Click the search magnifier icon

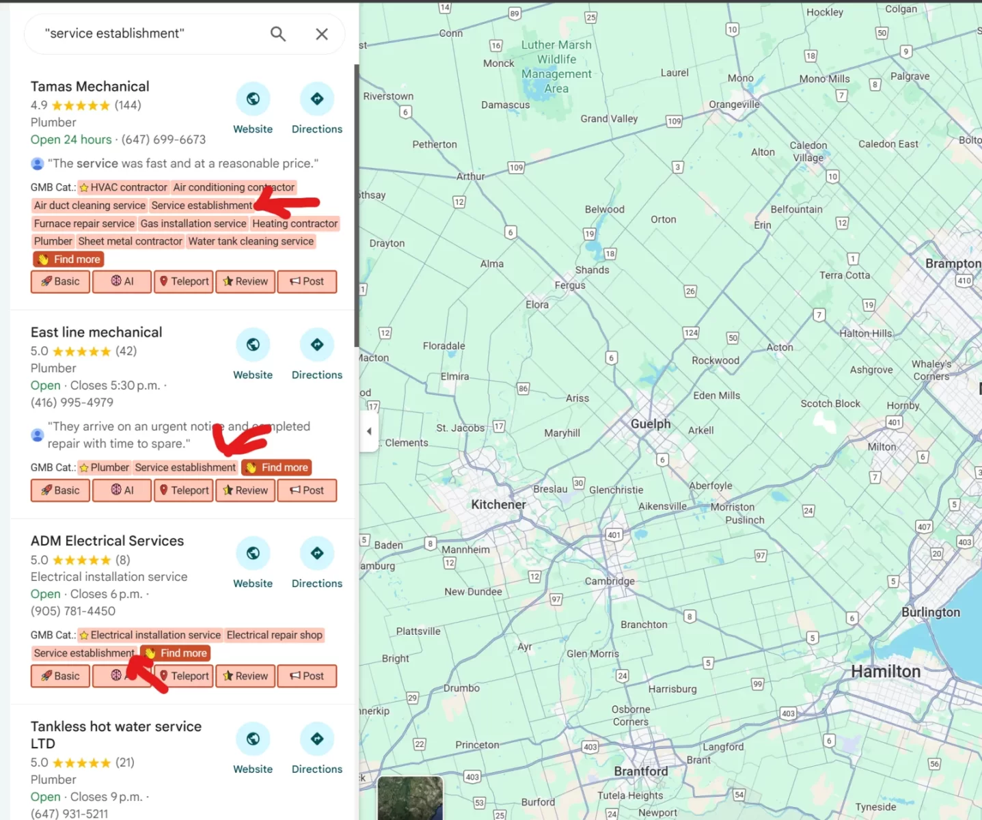277,33
